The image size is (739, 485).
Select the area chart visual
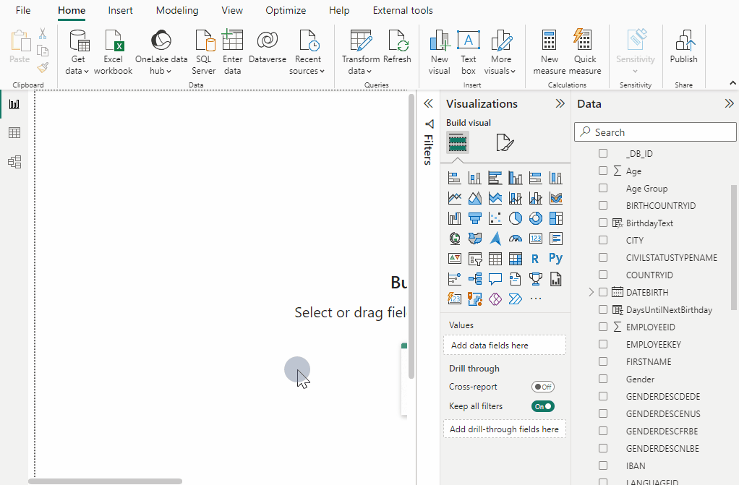tap(474, 198)
